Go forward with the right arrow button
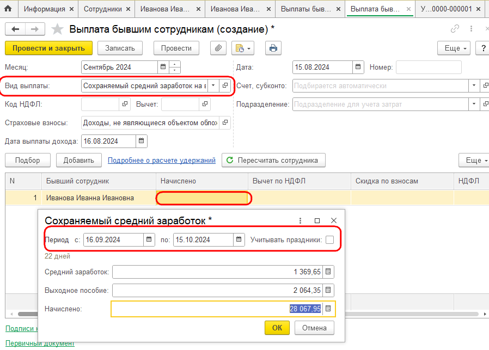 click(35, 29)
